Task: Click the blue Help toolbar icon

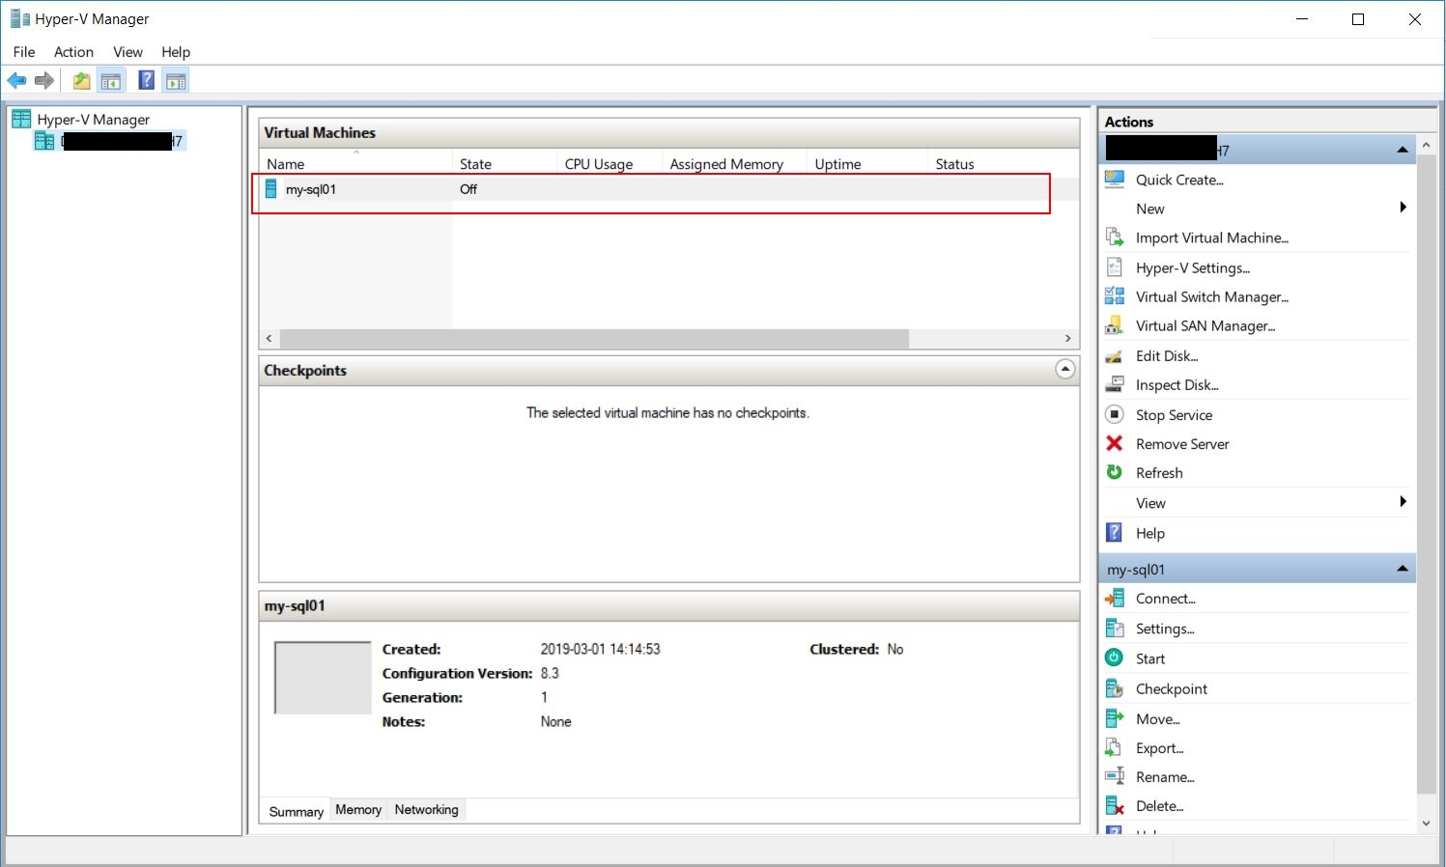Action: point(146,80)
